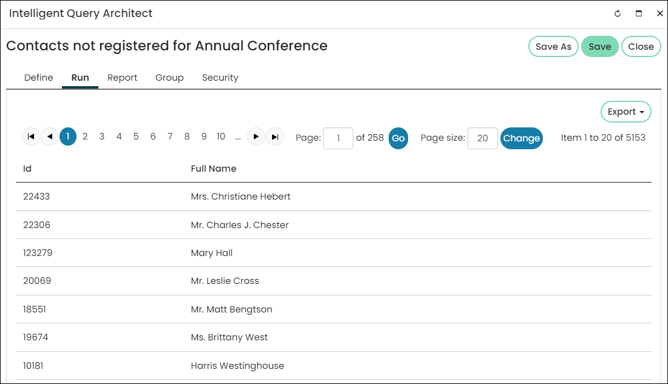The height and width of the screenshot is (384, 668).
Task: Click the 'of 258' page count
Action: [370, 138]
